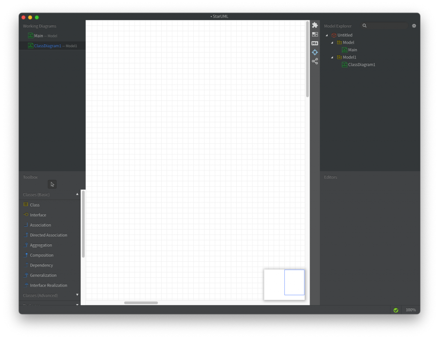Collapse the Model package node
The image size is (439, 339).
(332, 42)
